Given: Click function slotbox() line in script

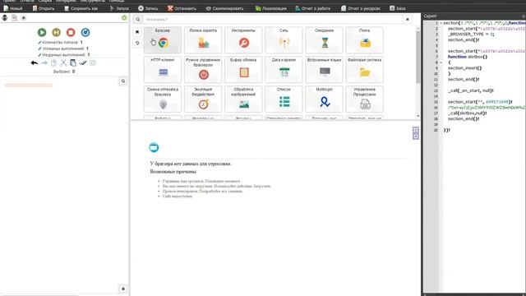Looking at the screenshot, I should coord(468,57).
